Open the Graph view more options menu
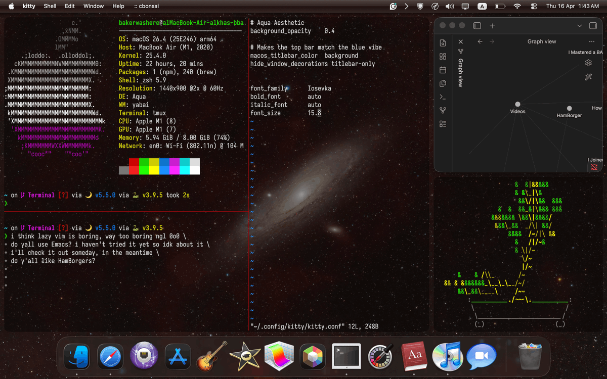607x379 pixels. click(591, 41)
